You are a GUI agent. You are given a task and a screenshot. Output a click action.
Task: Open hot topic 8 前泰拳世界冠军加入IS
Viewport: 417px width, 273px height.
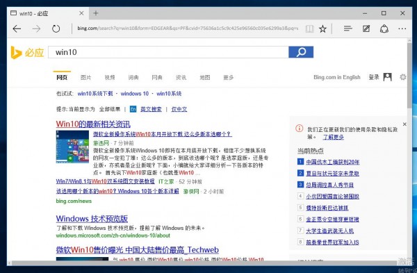point(332,242)
